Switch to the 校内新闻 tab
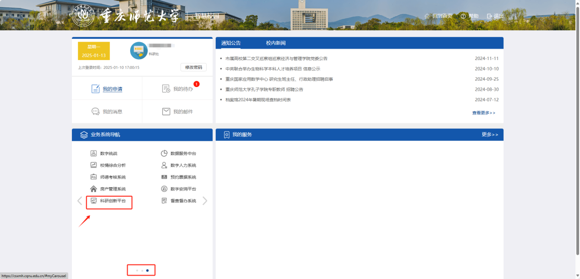This screenshot has height=279, width=580. point(276,43)
